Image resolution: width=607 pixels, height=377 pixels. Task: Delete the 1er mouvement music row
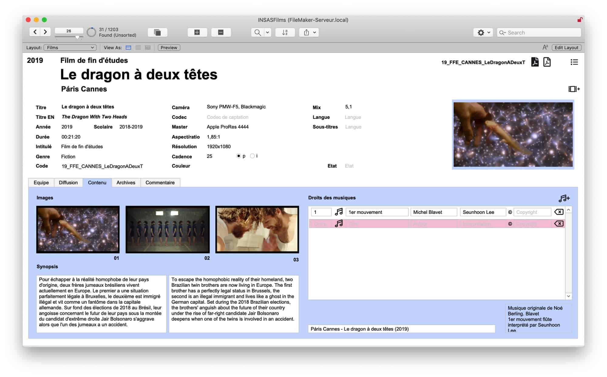559,212
